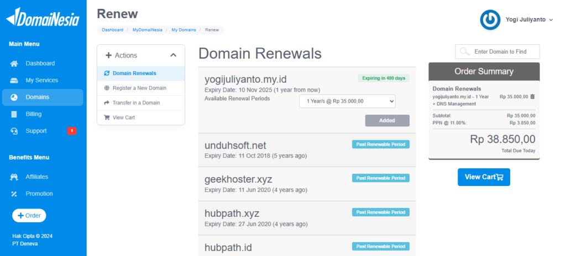566x256 pixels.
Task: Expand the Yogi Juliyanto account menu
Action: (x=551, y=20)
